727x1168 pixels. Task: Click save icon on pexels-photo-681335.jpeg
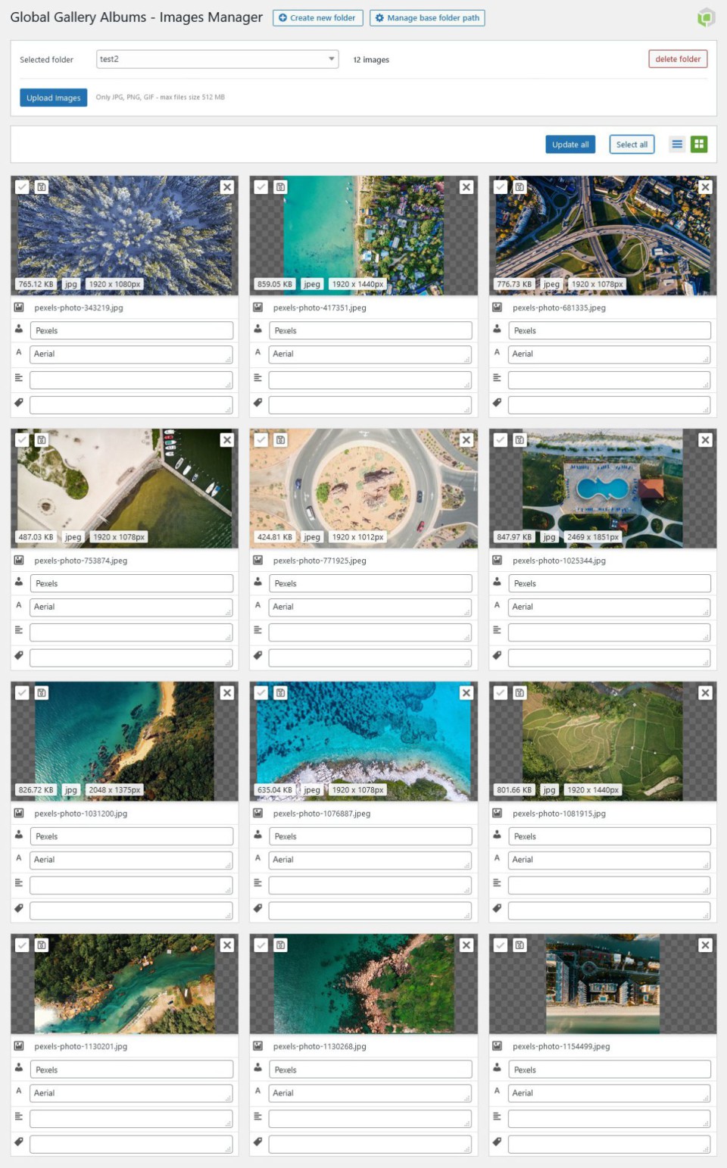click(520, 187)
